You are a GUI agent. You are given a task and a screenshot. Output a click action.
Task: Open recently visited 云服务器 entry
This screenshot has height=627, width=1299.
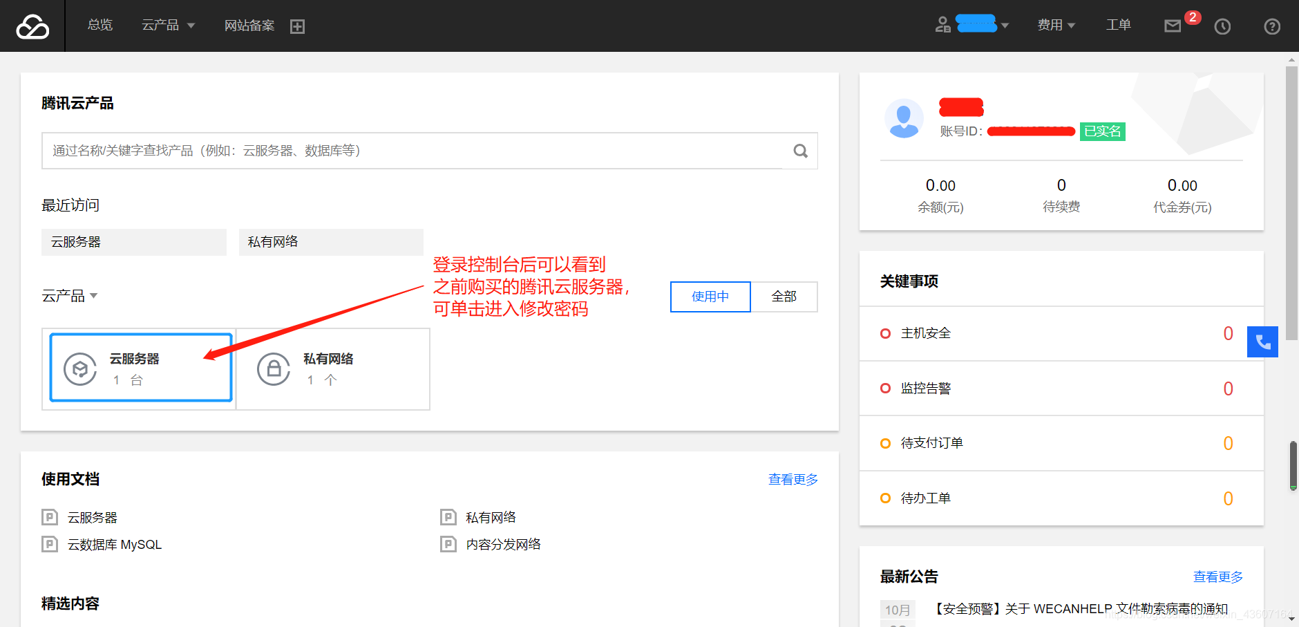pos(134,242)
